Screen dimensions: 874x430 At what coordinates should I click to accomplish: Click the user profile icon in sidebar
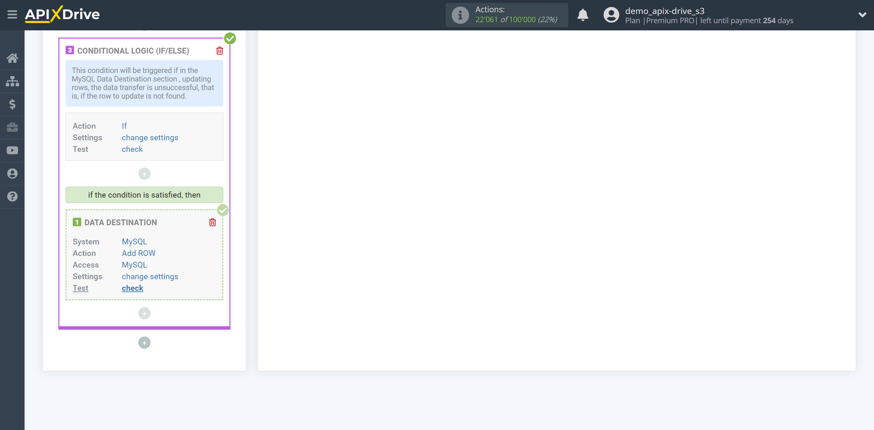(x=12, y=173)
